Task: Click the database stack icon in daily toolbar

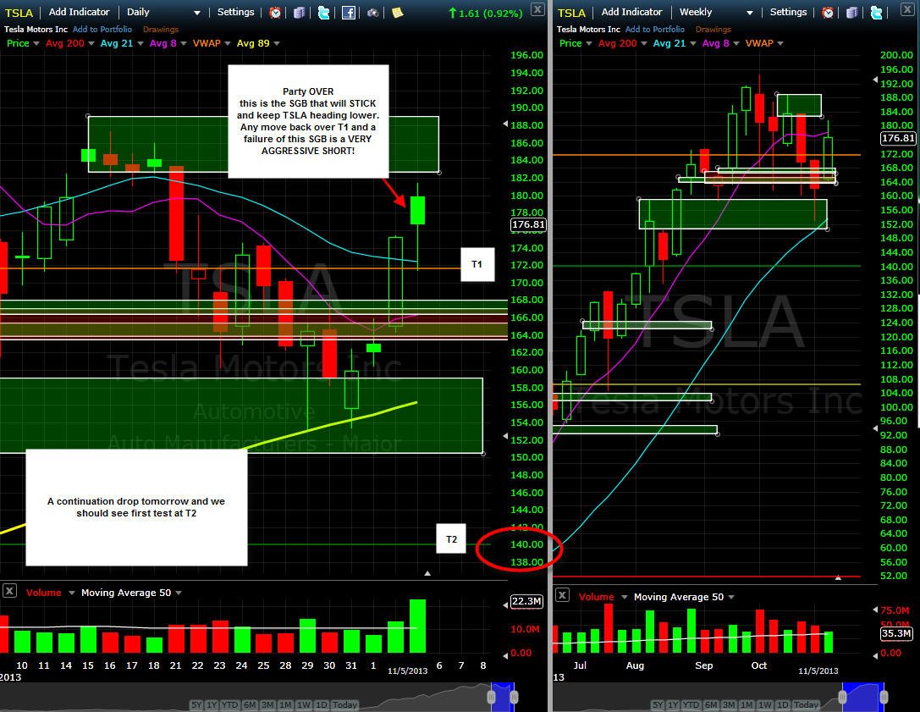Action: [x=300, y=13]
